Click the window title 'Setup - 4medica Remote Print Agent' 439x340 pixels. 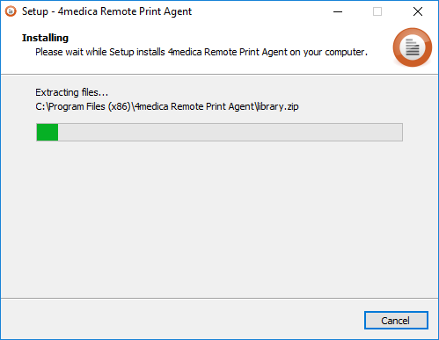pyautogui.click(x=106, y=11)
